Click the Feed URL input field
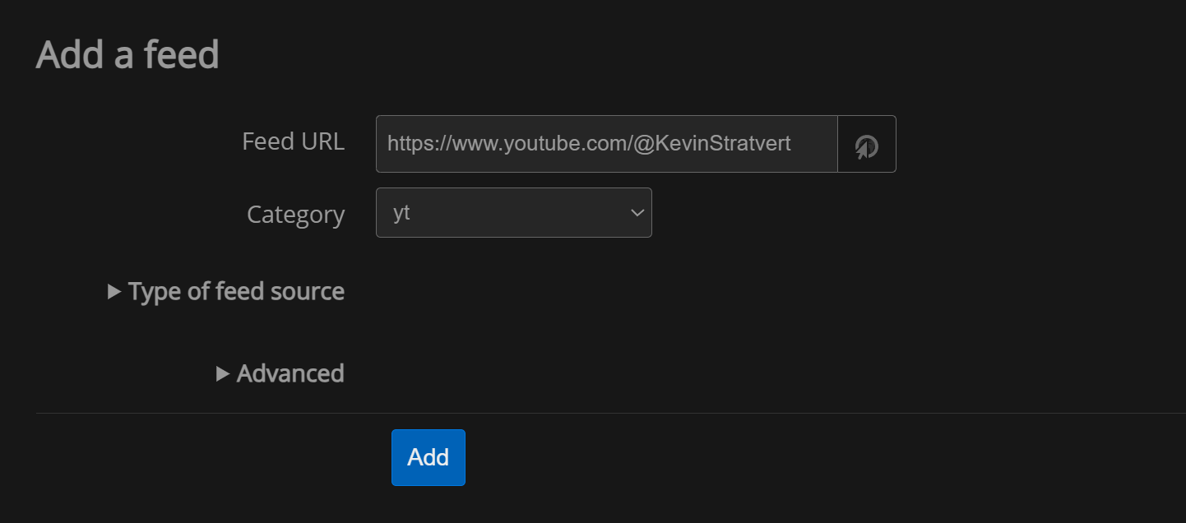Screen dimensions: 1186x523 607,145
